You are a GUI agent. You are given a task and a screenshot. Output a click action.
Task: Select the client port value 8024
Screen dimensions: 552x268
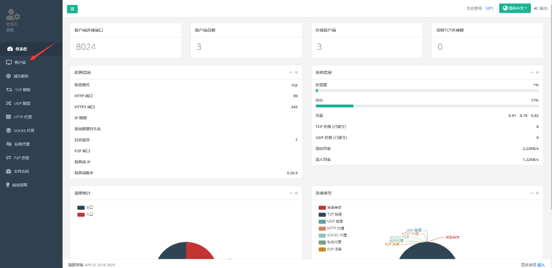[86, 47]
